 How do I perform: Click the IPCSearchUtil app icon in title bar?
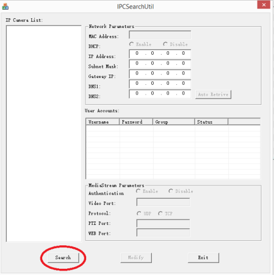tap(5, 6)
